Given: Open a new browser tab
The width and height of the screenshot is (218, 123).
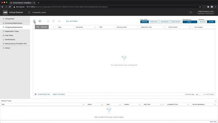Looking at the screenshot, I should pos(38,3).
